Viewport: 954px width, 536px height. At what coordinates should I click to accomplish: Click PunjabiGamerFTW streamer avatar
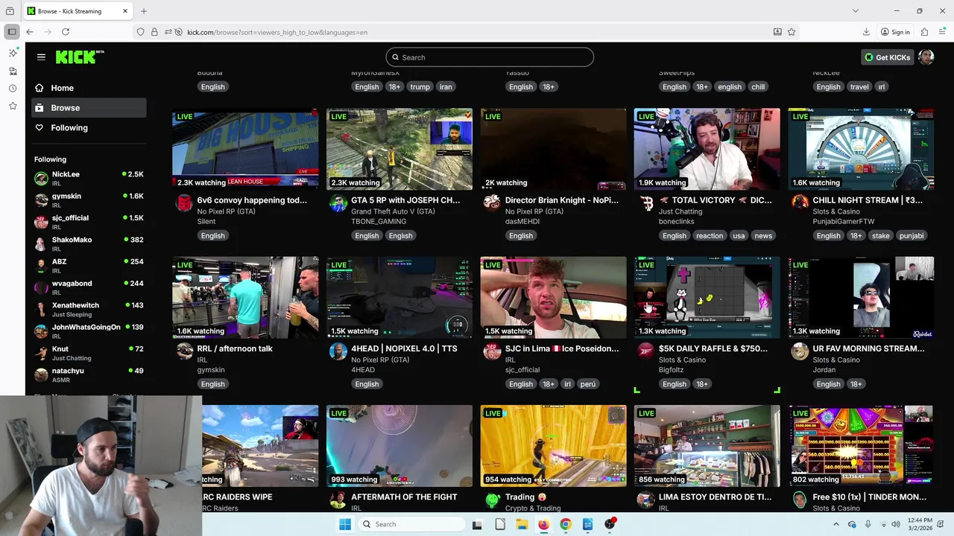800,202
